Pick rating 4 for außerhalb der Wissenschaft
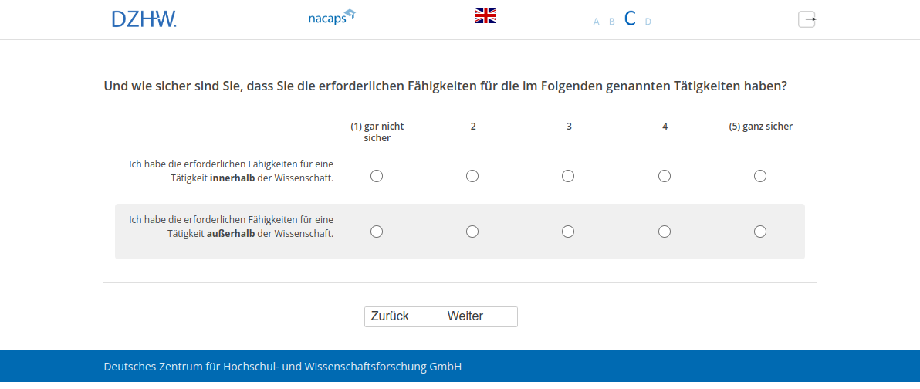Screen dimensions: 920x389 (665, 232)
